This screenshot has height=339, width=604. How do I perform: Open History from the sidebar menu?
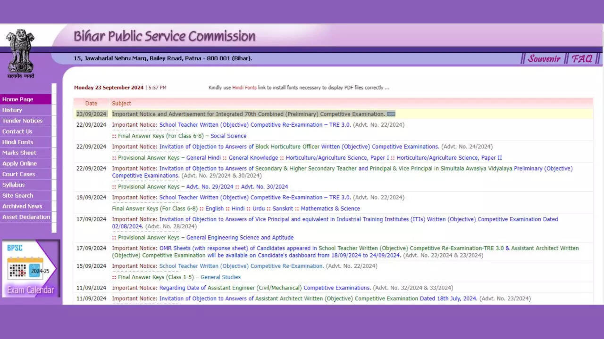pos(12,110)
